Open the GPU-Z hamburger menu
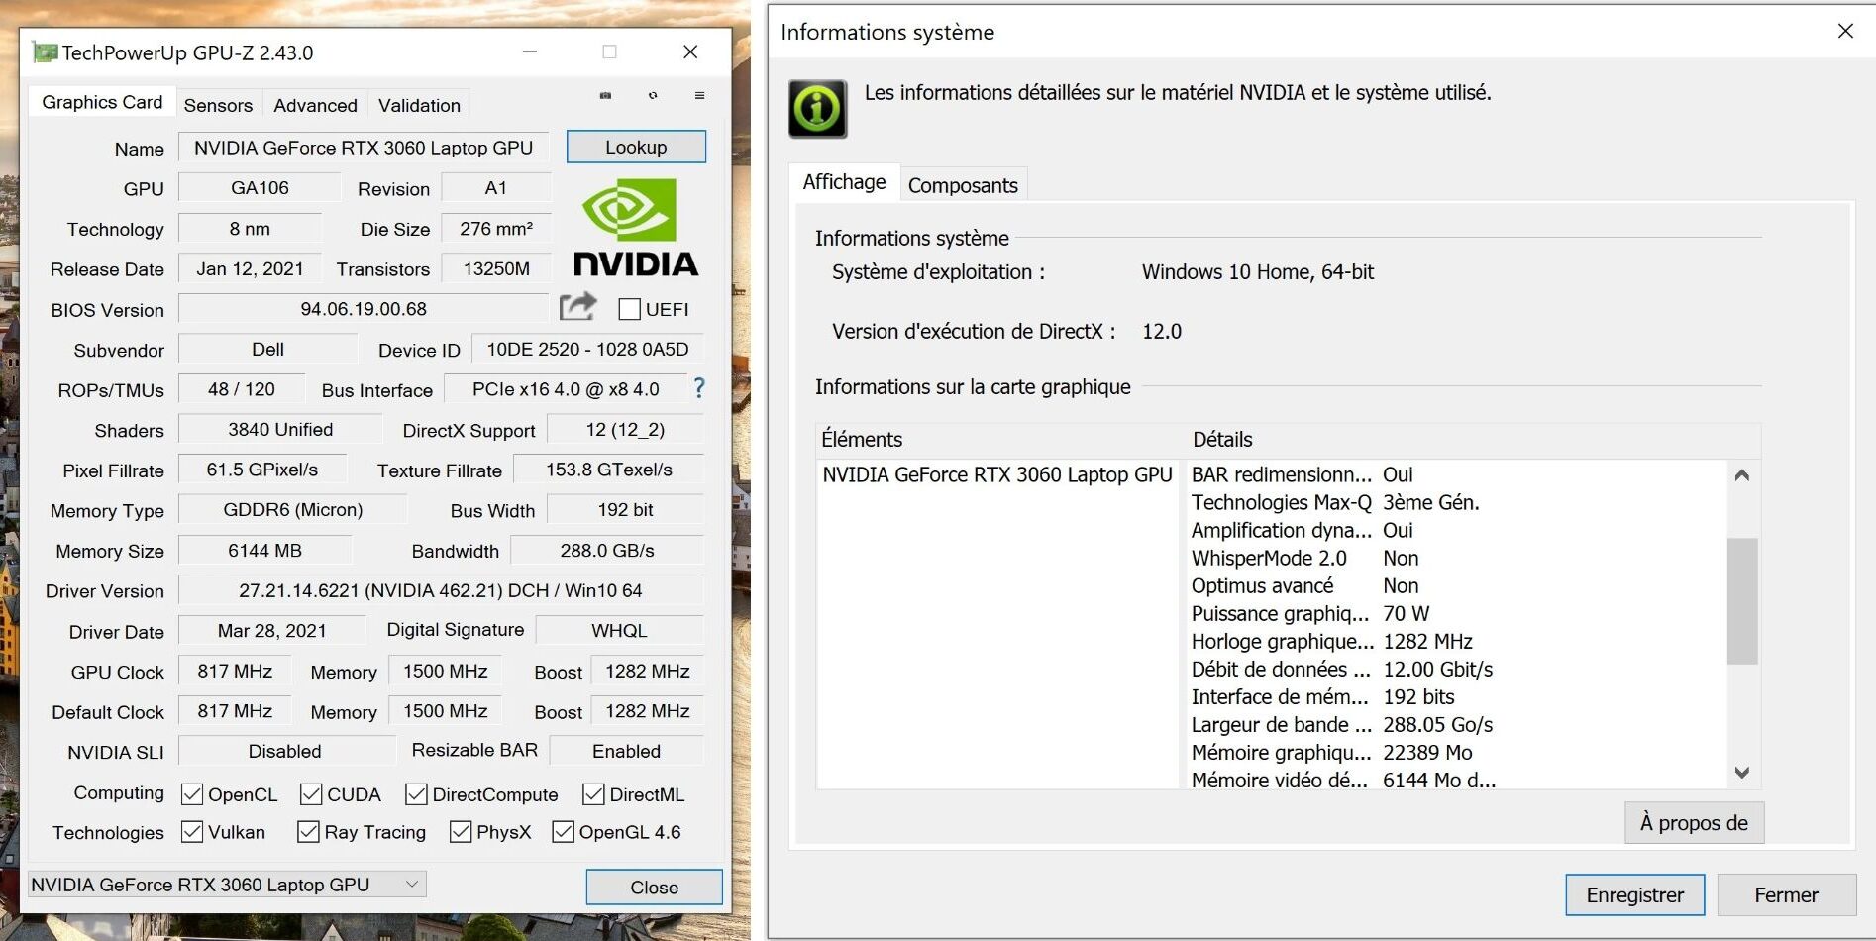 coord(700,96)
